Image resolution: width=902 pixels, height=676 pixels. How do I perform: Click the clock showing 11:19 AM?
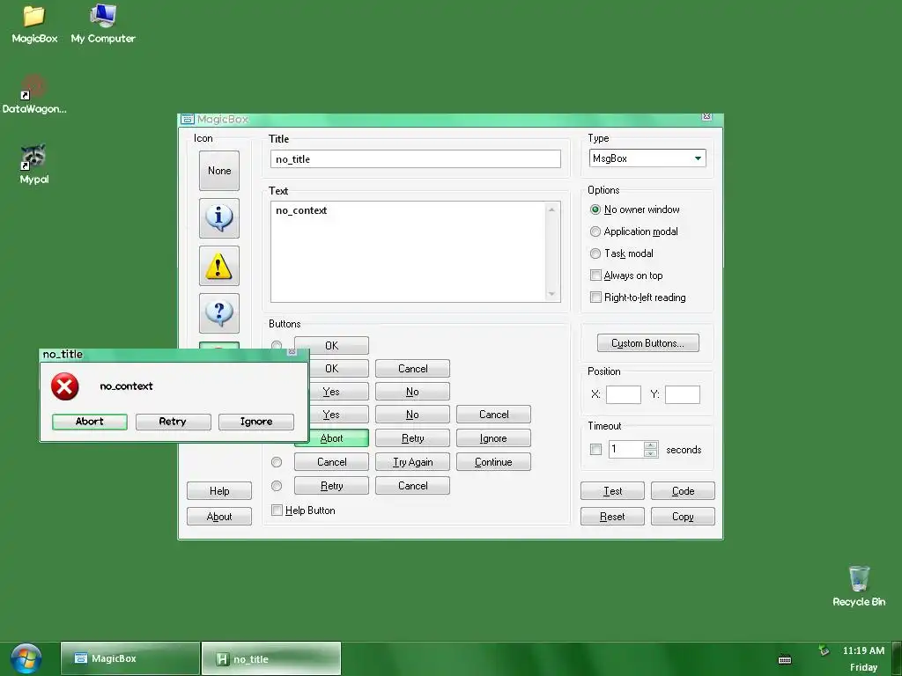863,650
